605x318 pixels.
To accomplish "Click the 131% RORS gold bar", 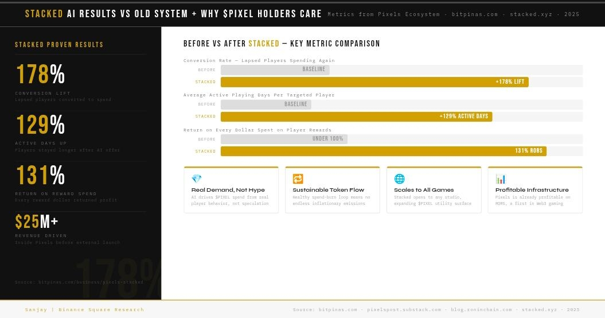I will 384,151.
